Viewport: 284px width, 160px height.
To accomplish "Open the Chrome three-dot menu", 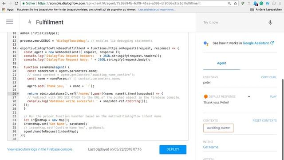I will click(280, 3).
